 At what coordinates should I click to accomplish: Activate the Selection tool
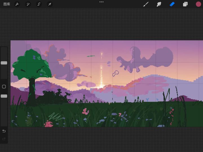pos(39,4)
